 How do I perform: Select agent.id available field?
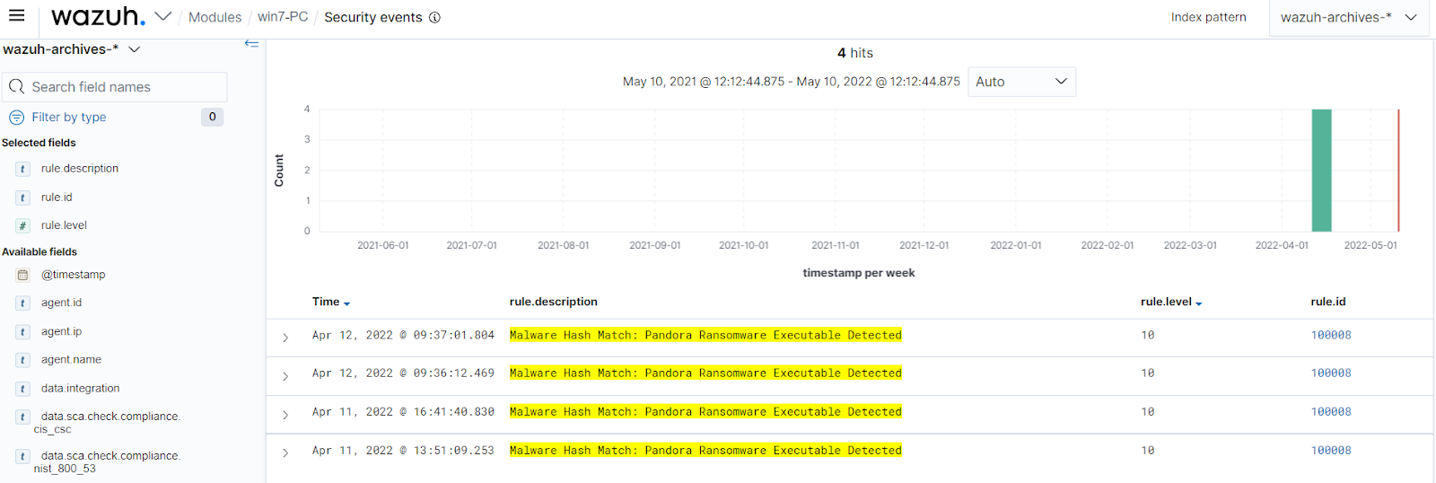(x=61, y=303)
